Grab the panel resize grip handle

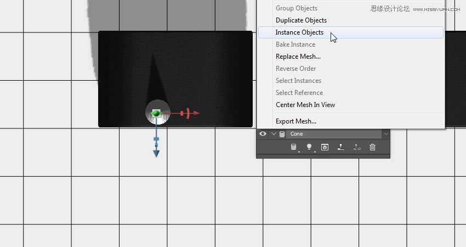[x=323, y=156]
